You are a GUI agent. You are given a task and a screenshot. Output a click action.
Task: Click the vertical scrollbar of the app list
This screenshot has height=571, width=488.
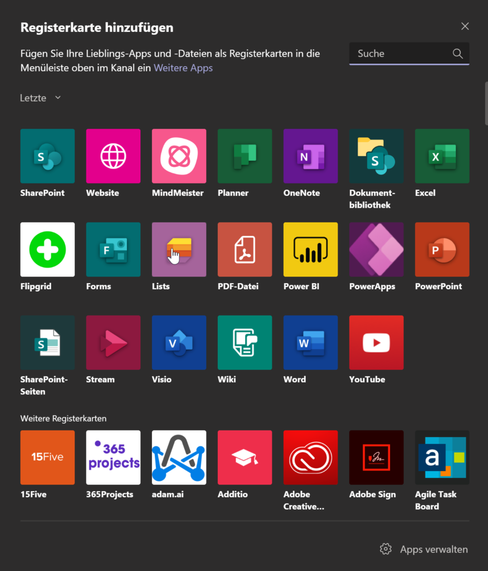486,104
